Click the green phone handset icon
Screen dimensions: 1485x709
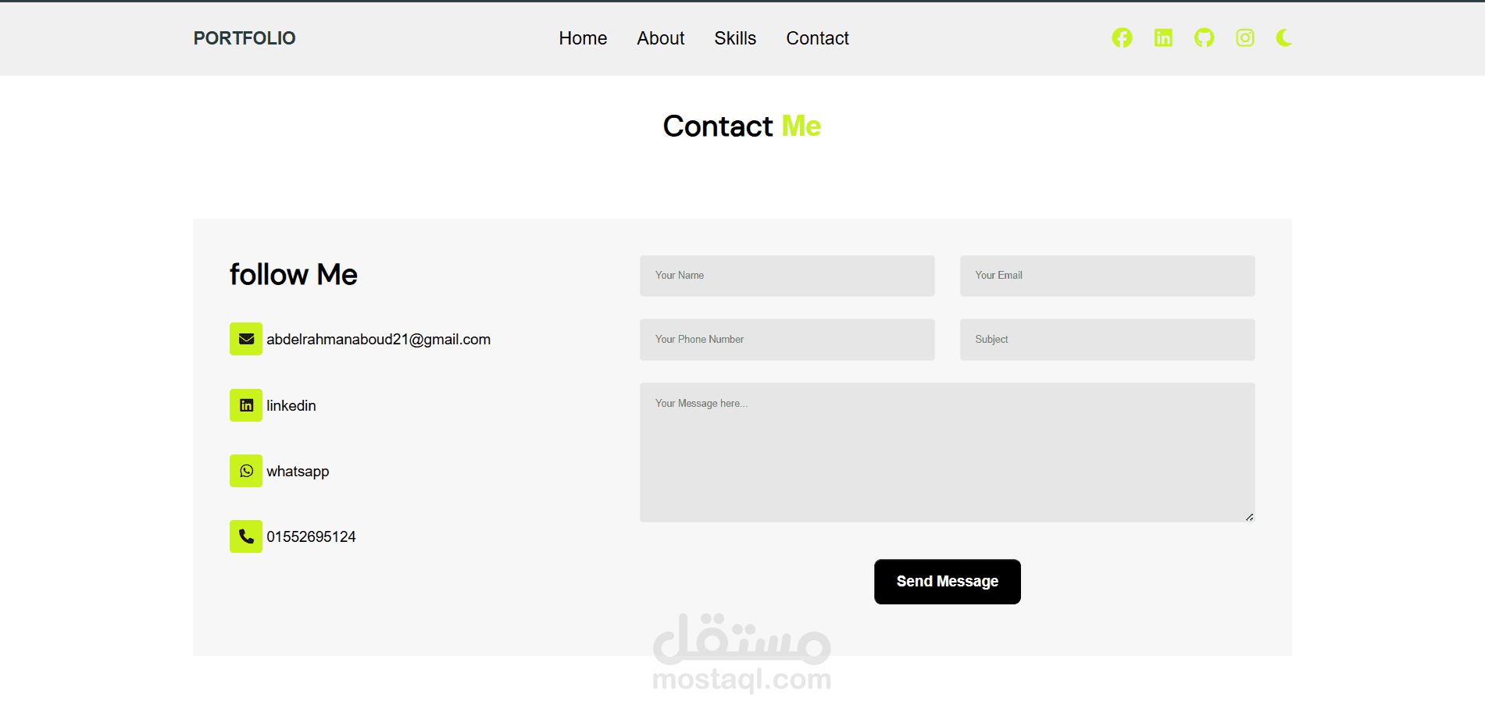point(246,536)
